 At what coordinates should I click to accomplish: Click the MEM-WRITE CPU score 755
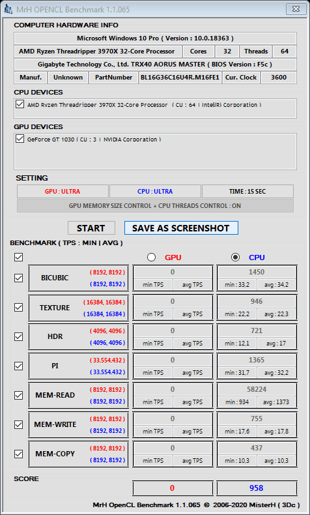[x=257, y=419]
